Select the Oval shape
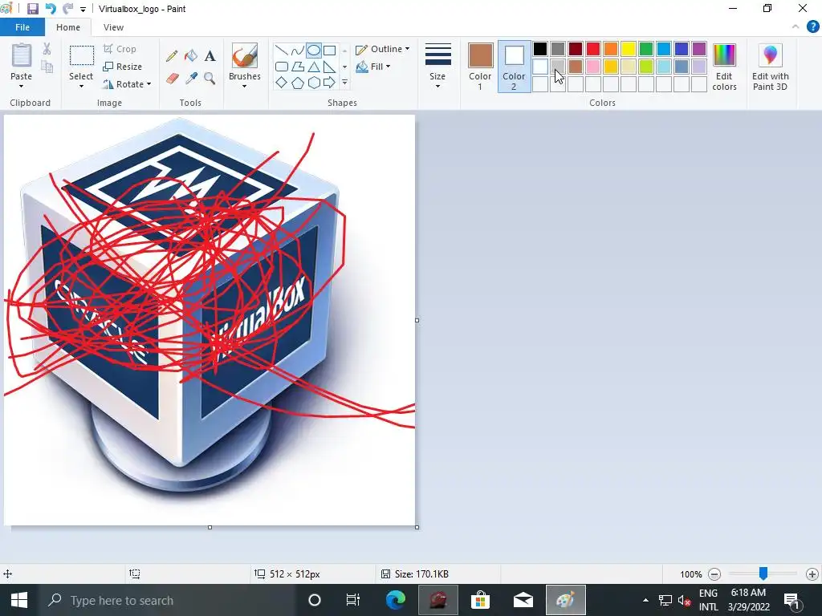This screenshot has height=616, width=822. pyautogui.click(x=314, y=51)
